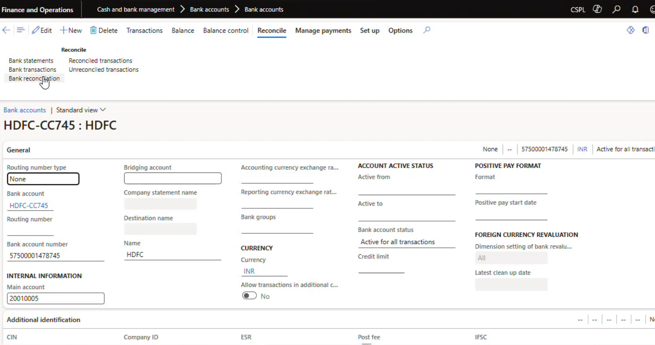Open the Options tab
655x345 pixels.
click(x=400, y=30)
